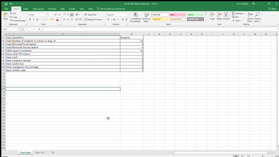Image resolution: width=279 pixels, height=157 pixels.
Task: Open Find & Select magnifier icon
Action: [x=257, y=14]
